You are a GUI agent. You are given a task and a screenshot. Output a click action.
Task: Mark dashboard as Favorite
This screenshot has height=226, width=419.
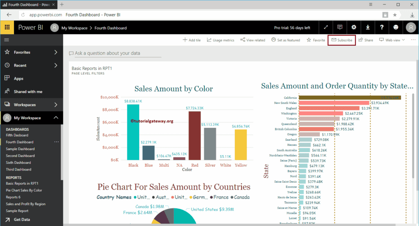pos(316,40)
